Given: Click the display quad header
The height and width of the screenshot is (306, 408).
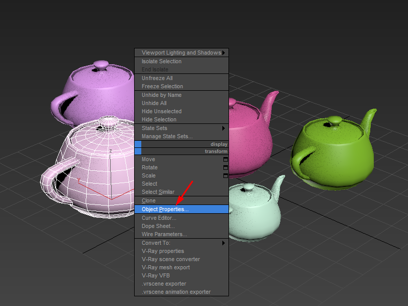Looking at the screenshot, I should pos(182,144).
